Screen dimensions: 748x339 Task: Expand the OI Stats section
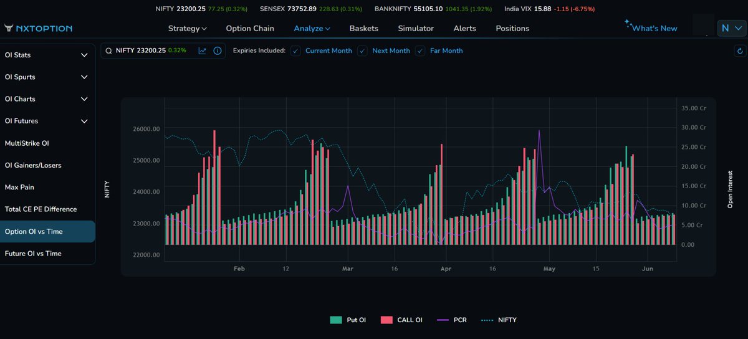(47, 55)
